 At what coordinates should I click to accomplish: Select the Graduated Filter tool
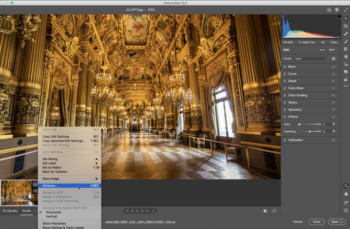(x=346, y=49)
